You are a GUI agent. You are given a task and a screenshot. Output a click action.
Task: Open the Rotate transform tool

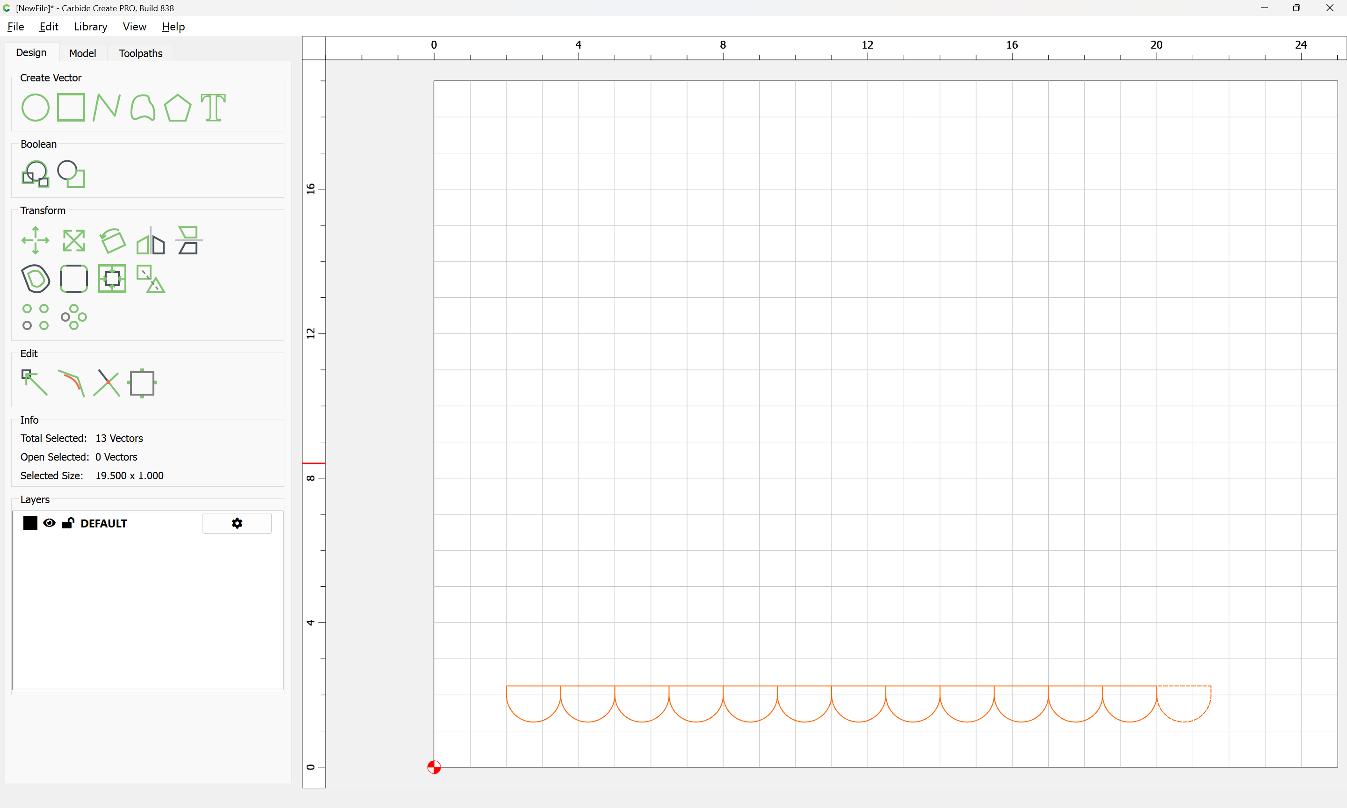112,240
